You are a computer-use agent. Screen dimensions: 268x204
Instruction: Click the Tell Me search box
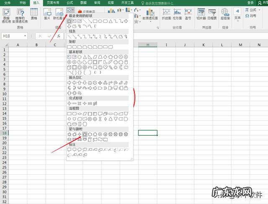tap(157, 3)
